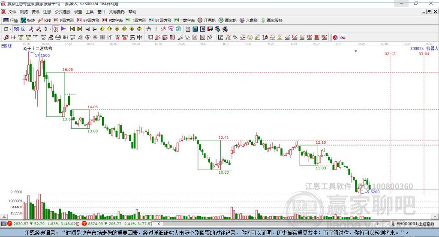The height and width of the screenshot is (237, 439).
Task: Open the calendar icon in the toolbar
Action: [x=188, y=29]
